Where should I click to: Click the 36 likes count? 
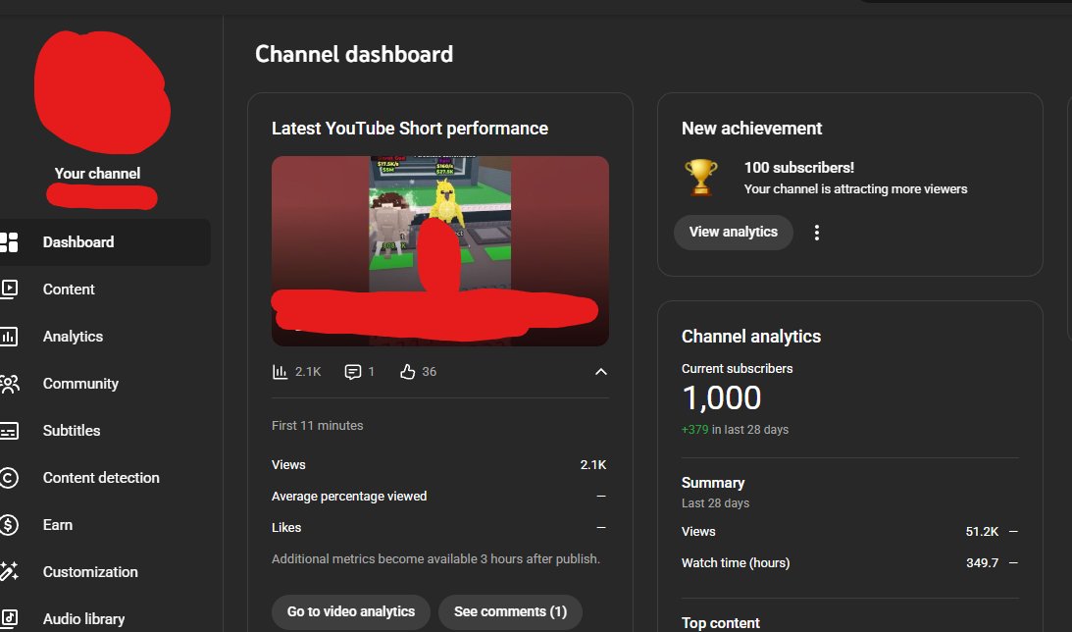[429, 371]
